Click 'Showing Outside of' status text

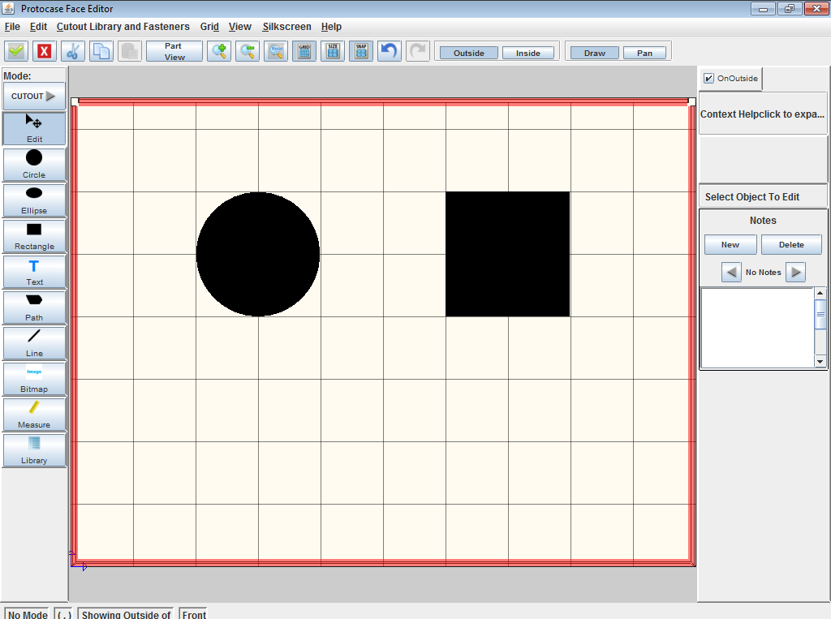point(126,614)
